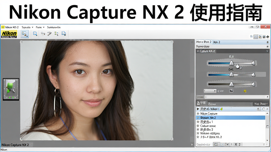Screen dimensions: 271x152
Task: Select the Nikon Capture list row
Action: pos(231,113)
